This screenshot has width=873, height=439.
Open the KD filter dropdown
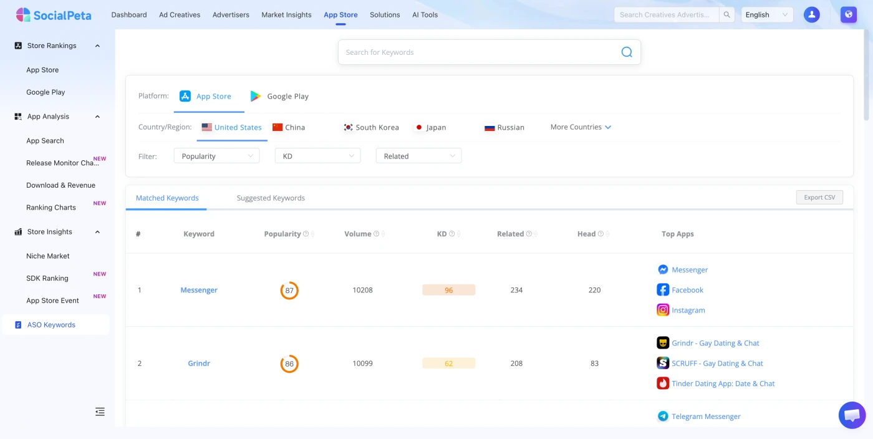click(x=317, y=156)
